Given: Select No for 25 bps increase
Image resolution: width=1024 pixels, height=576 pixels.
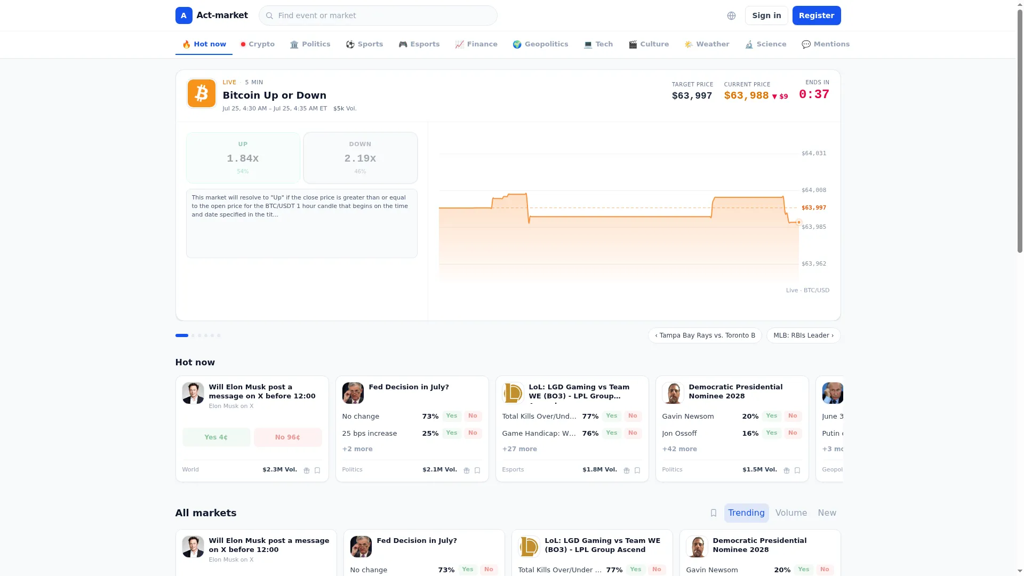Looking at the screenshot, I should [473, 433].
